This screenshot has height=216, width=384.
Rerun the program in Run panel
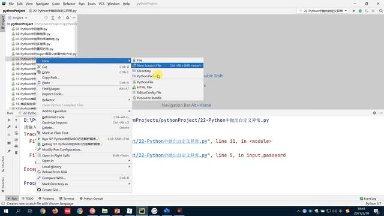click(x=9, y=120)
